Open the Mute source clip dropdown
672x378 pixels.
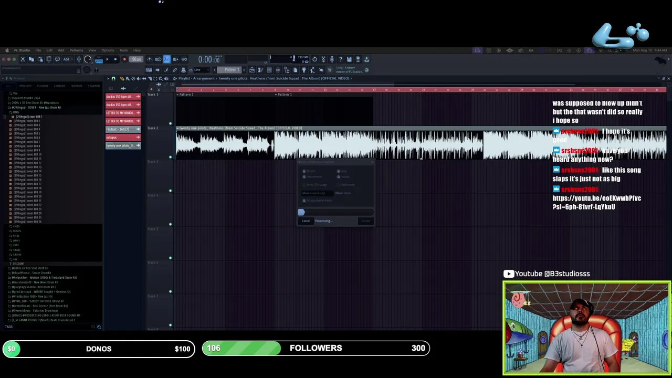coord(317,193)
